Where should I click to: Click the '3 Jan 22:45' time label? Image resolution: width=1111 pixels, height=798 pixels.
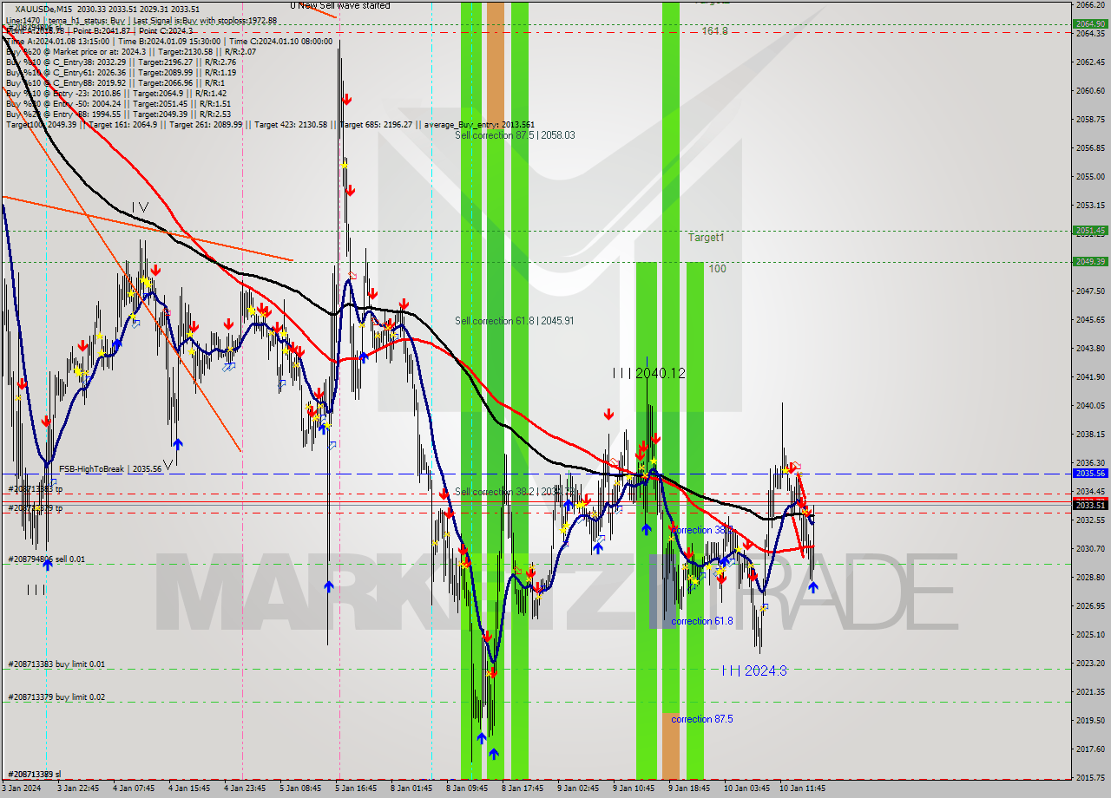point(79,788)
